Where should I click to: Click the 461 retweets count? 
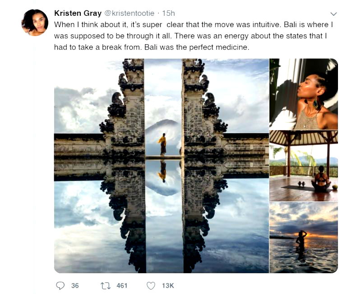[x=122, y=285]
